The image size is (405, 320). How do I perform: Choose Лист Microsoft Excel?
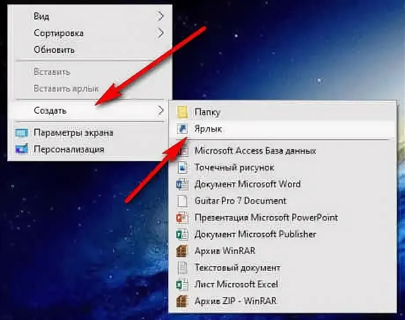coord(283,285)
